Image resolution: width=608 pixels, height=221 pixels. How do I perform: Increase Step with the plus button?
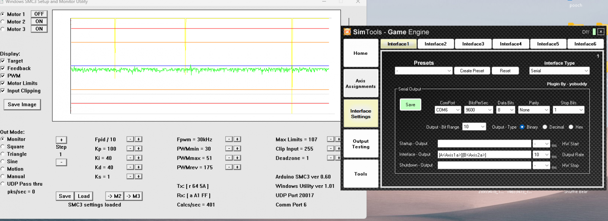coord(61,140)
